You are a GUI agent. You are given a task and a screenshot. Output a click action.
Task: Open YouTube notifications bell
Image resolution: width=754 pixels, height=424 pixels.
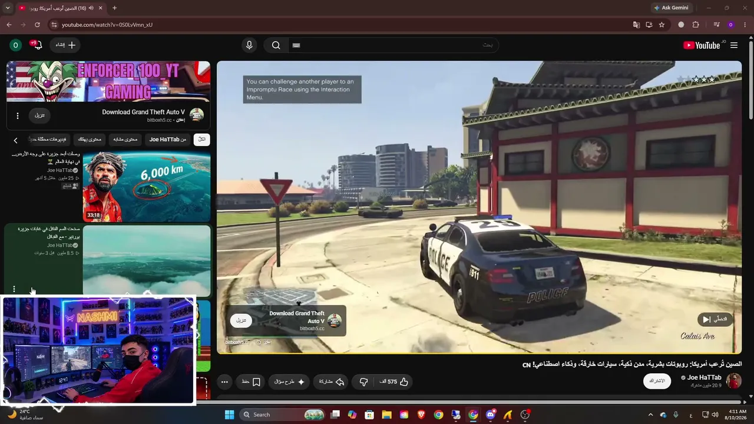click(38, 46)
